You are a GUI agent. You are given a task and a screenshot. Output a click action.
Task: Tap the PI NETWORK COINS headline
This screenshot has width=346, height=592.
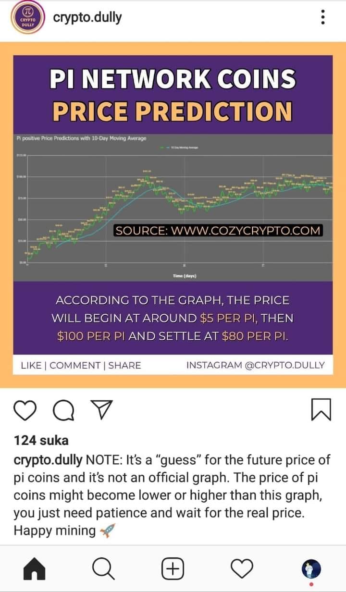click(173, 79)
